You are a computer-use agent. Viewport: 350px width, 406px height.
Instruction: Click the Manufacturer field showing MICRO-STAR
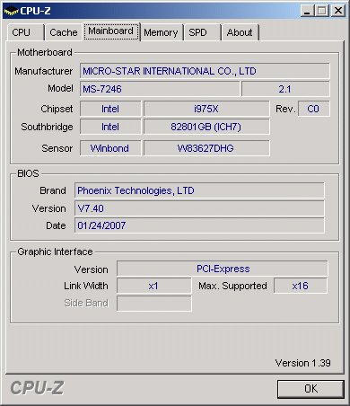[205, 71]
